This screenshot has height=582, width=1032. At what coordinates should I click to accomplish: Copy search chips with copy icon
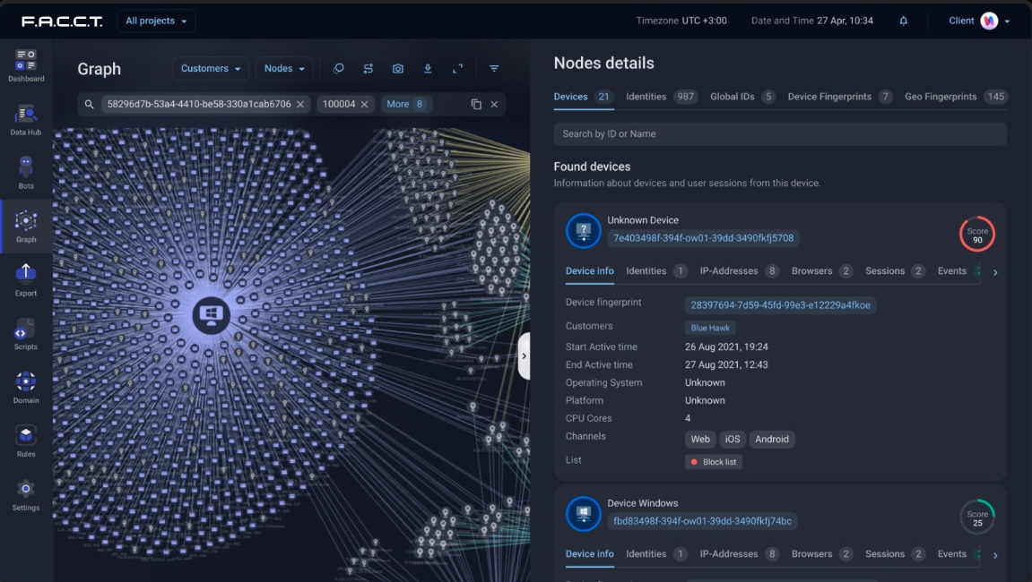pos(476,105)
